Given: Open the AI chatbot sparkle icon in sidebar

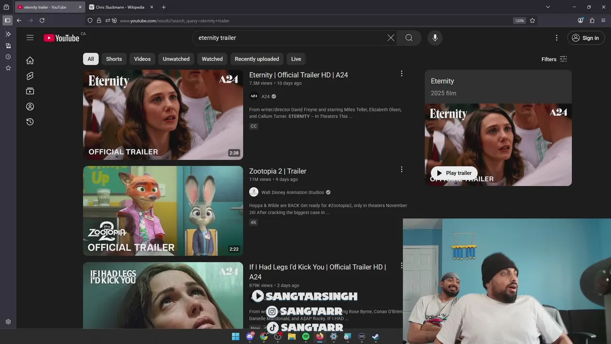Looking at the screenshot, I should [8, 34].
